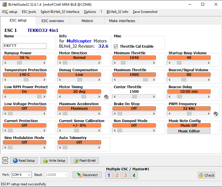222x187 pixels.
Task: Select ESC 4 button
Action: pos(134,175)
